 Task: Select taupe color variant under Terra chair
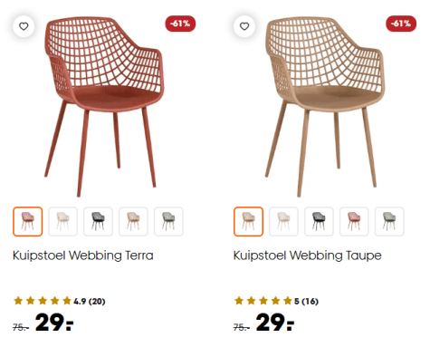pyautogui.click(x=133, y=221)
